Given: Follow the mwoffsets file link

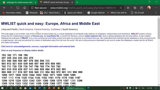Looking at the screenshot, I should click(53, 36).
